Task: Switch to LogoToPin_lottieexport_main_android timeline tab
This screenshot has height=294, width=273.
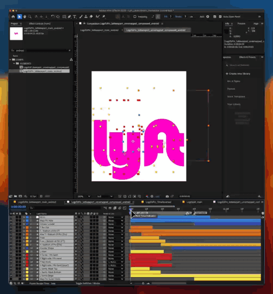Action: coord(37,202)
